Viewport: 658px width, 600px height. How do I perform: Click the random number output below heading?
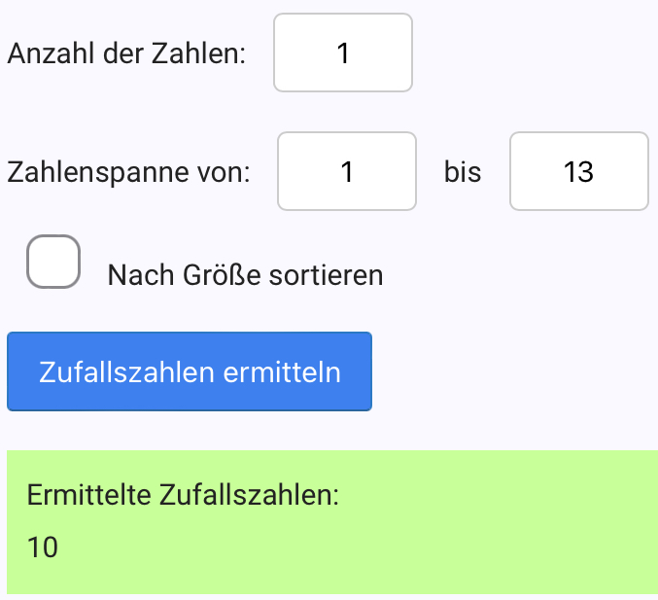(44, 548)
